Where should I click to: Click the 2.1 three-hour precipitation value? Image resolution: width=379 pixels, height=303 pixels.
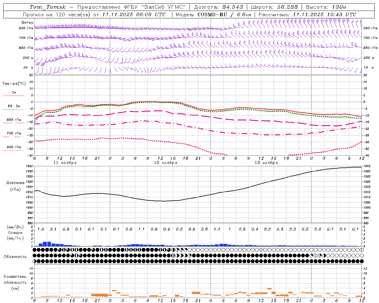coord(53,229)
